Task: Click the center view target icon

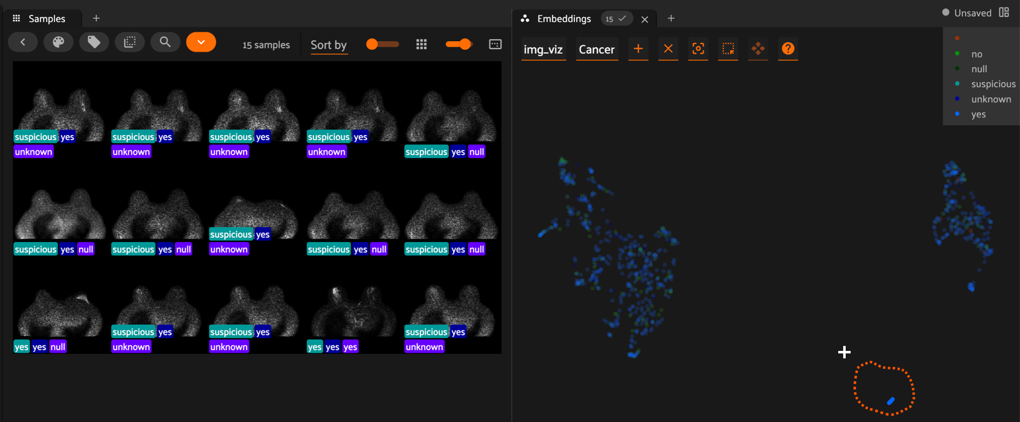Action: (x=698, y=49)
